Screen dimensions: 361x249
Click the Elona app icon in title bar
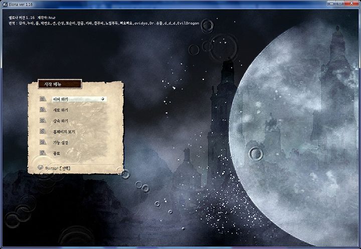(5, 4)
